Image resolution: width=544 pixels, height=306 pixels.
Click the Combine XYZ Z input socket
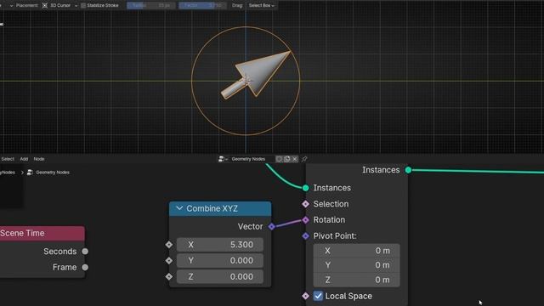coord(169,276)
